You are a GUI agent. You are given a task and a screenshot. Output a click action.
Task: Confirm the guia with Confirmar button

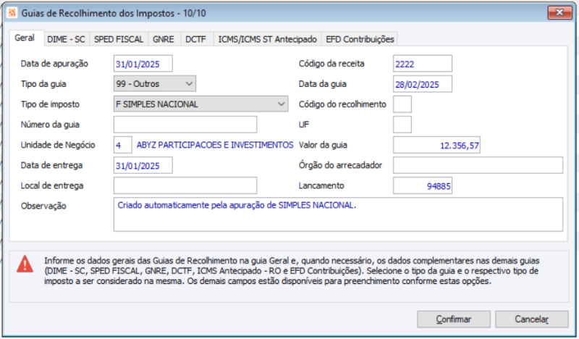454,319
